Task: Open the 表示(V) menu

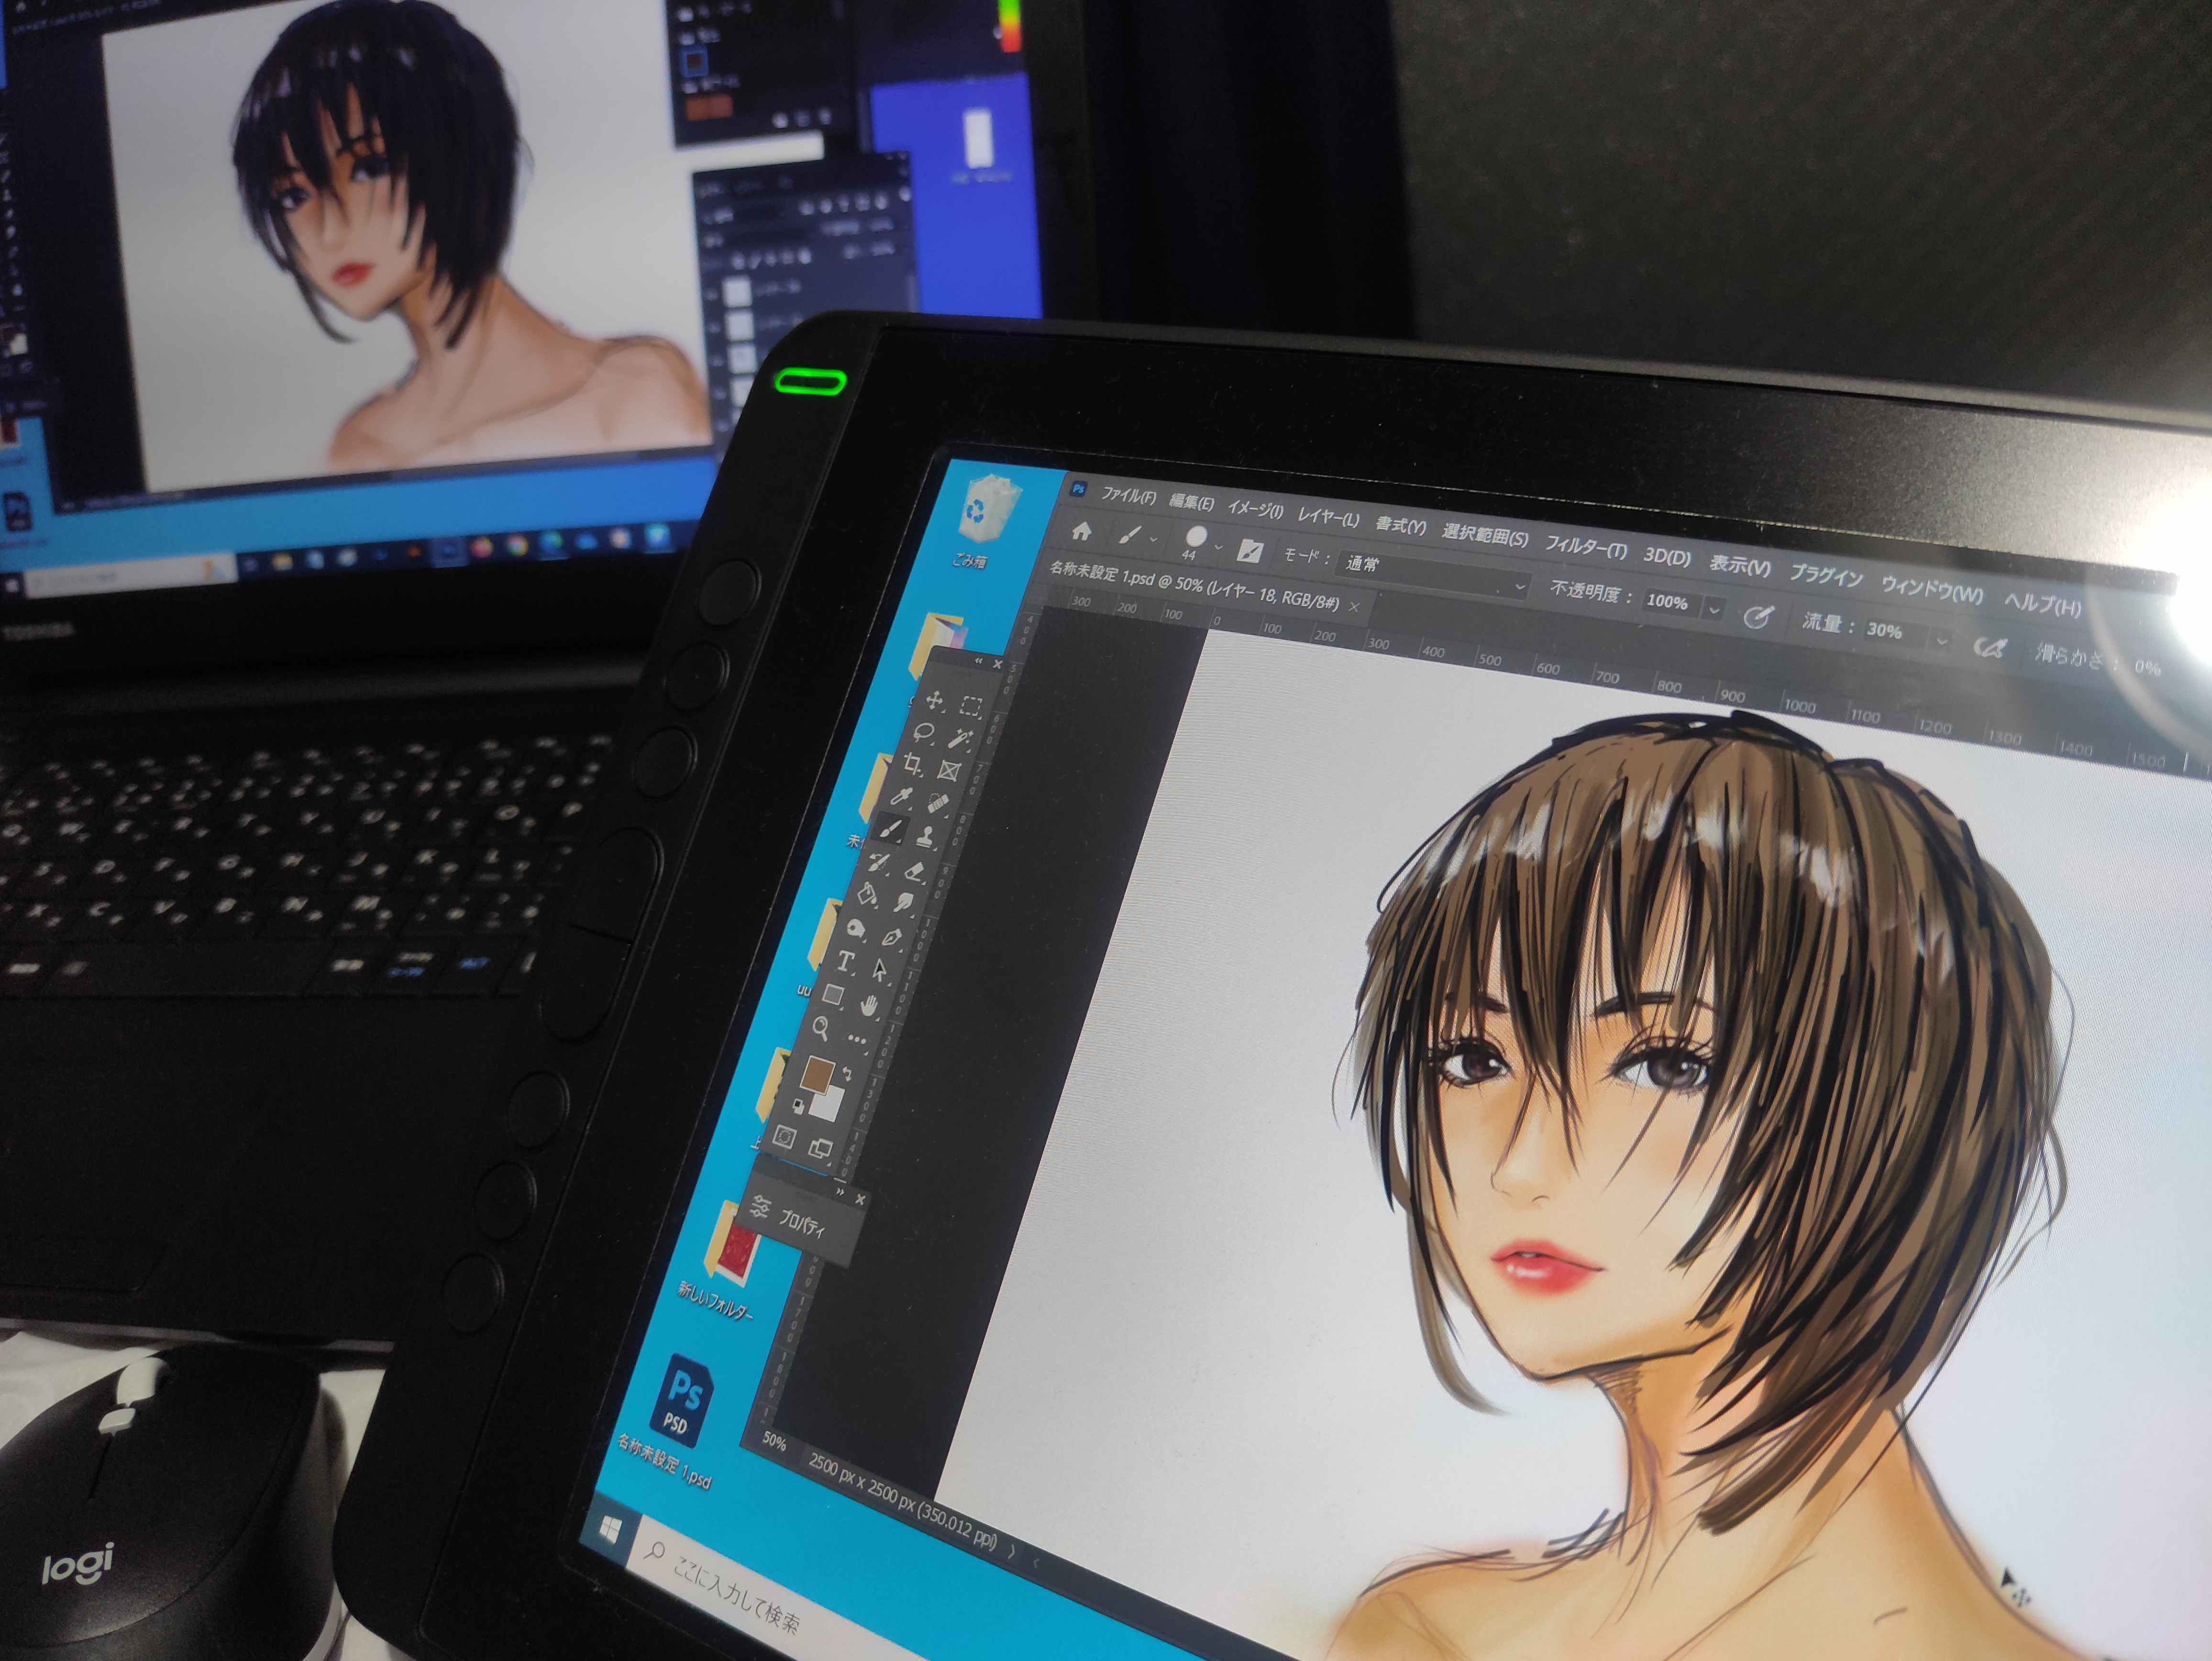Action: click(1739, 565)
